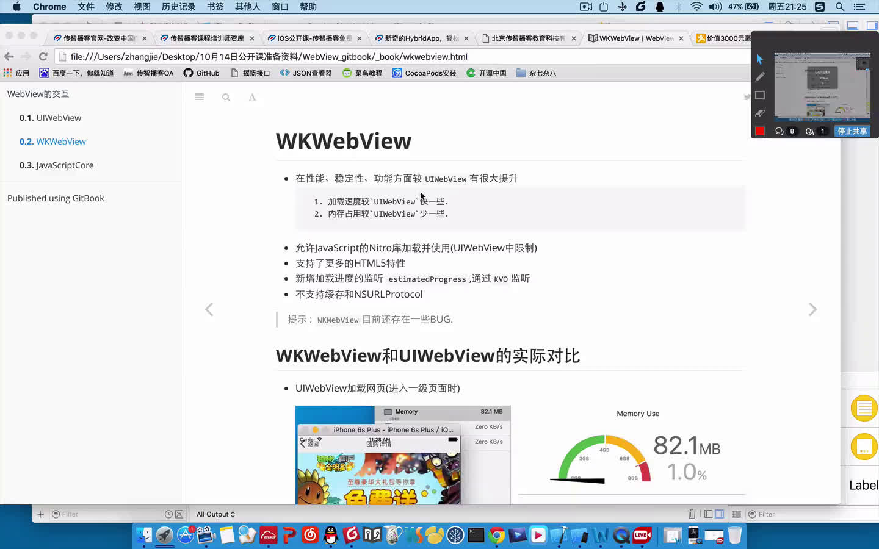Select the rectangle annotation tool
The image size is (879, 549).
[x=759, y=95]
